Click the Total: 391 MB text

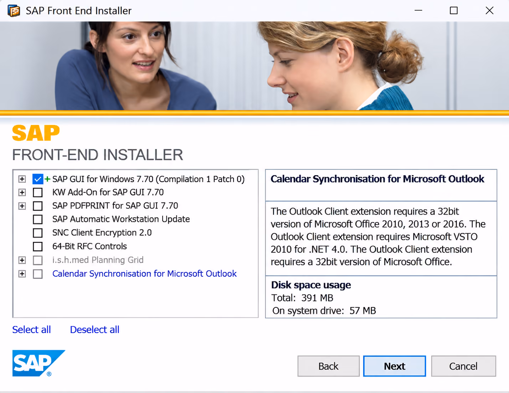pos(302,298)
